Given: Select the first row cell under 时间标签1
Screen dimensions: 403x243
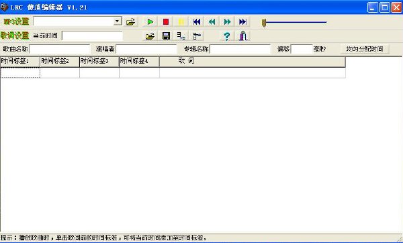Looking at the screenshot, I should coord(20,73).
